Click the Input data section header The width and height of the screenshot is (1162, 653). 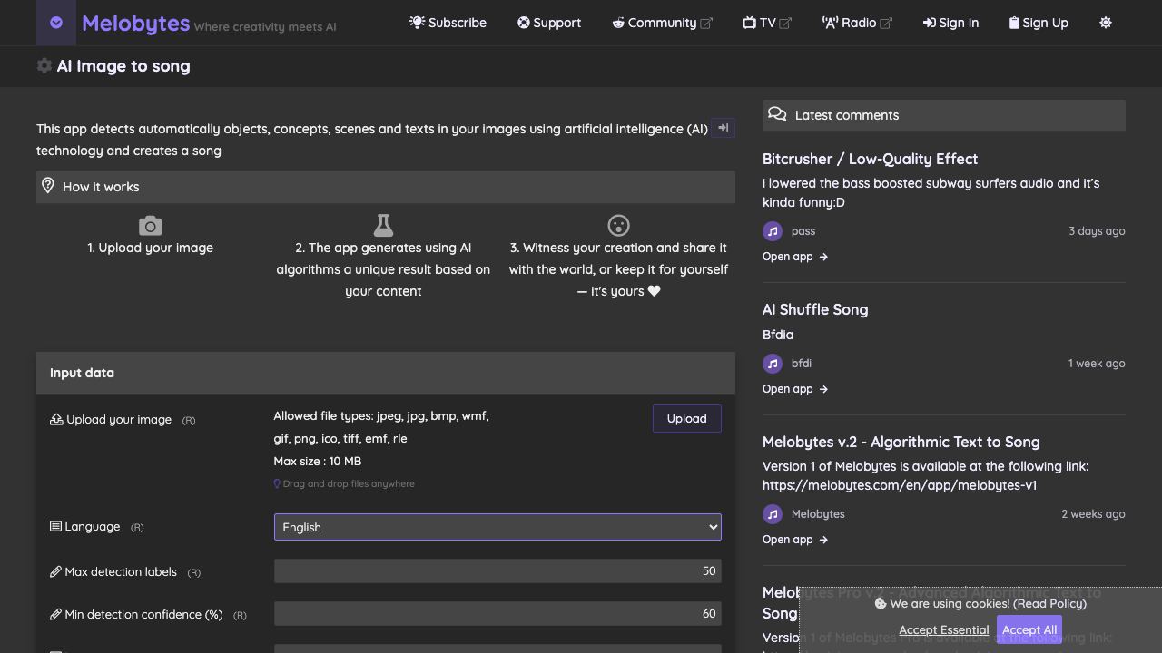coord(386,373)
